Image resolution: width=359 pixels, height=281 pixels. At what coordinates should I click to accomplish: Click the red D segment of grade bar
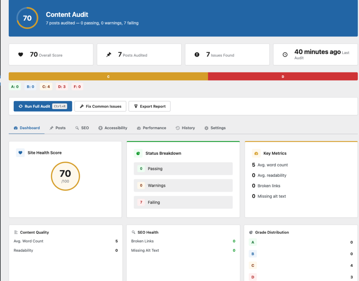283,76
